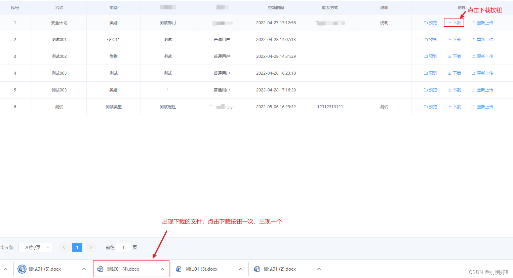Click the 附件 column header
Image resolution: width=513 pixels, height=278 pixels.
[462, 7]
